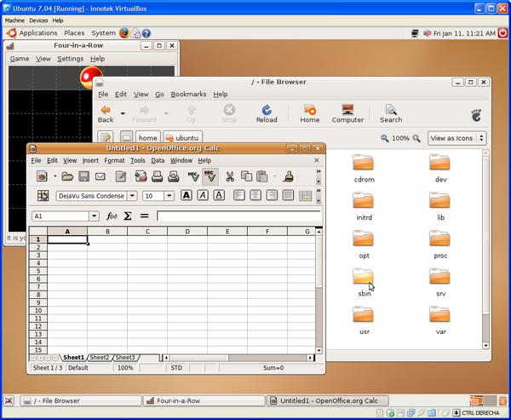Click the Sum sigma icon
Screen dimensions: 511x420
pyautogui.click(x=128, y=216)
